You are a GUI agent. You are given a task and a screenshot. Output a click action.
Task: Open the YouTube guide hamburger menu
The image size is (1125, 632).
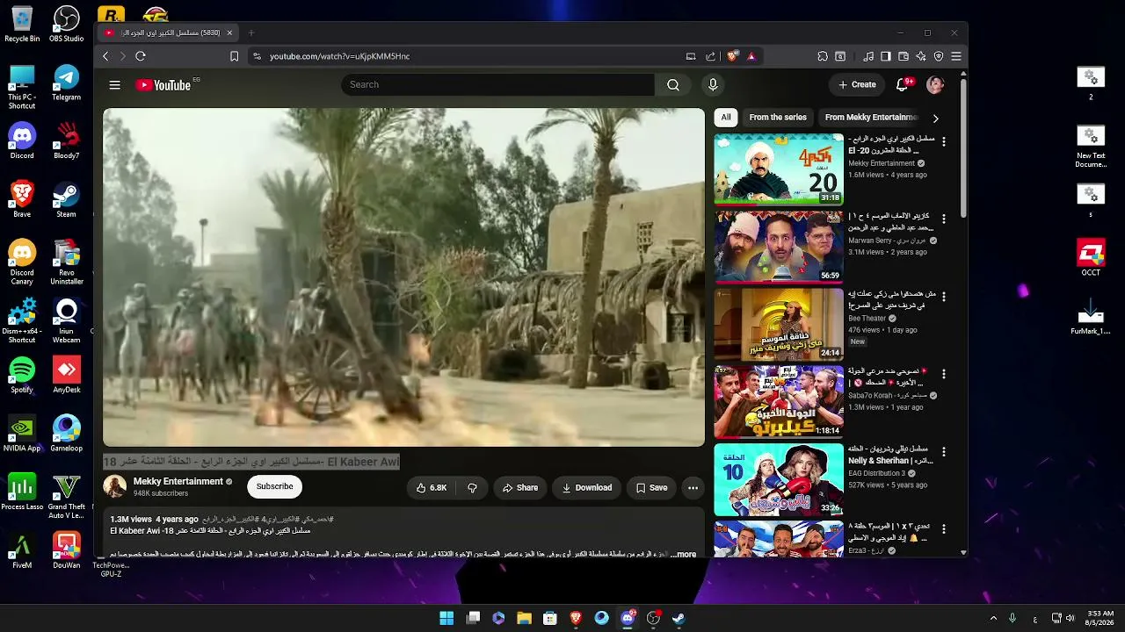pos(114,85)
